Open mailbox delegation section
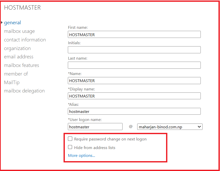The image size is (220, 171). pyautogui.click(x=24, y=91)
